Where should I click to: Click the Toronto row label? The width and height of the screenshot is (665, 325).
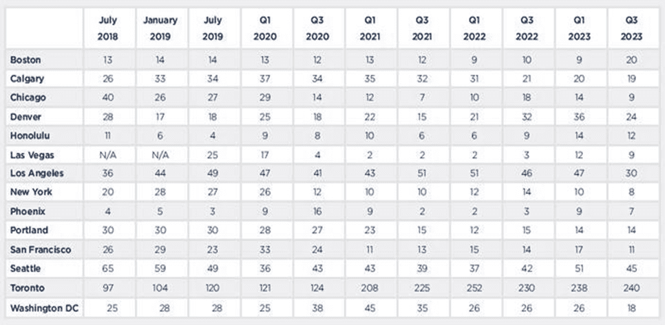click(x=27, y=288)
